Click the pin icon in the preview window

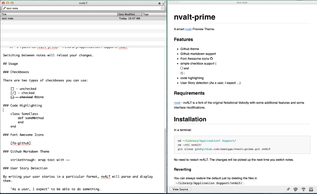[x=288, y=189]
